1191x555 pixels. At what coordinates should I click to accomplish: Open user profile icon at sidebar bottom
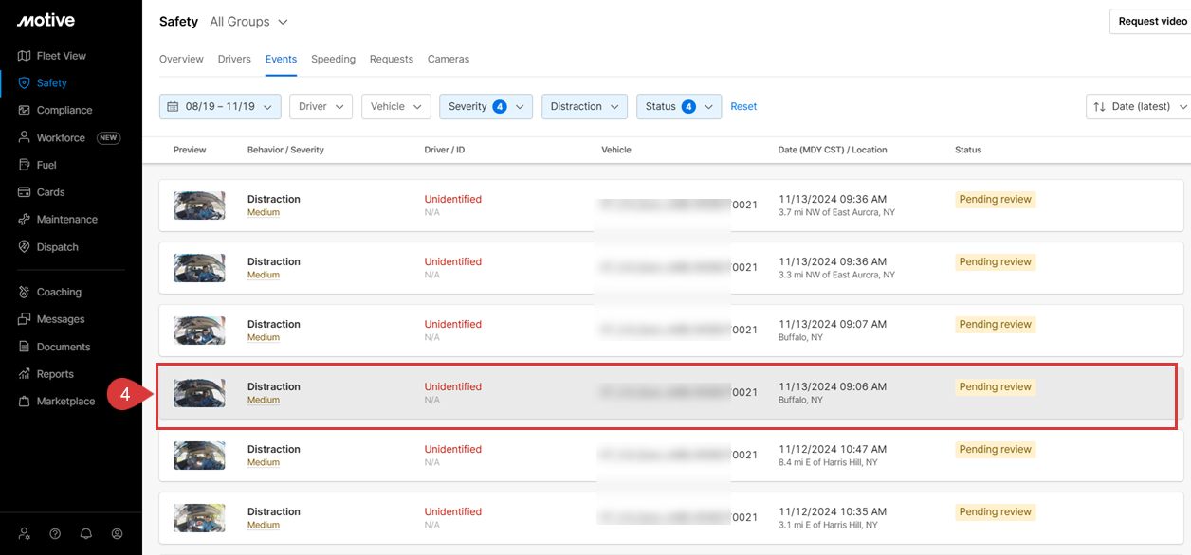118,533
